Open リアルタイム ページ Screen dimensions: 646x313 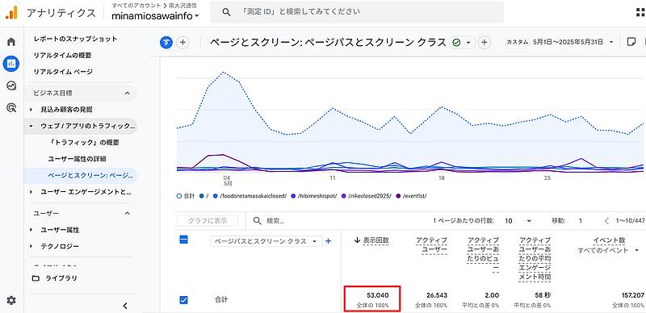click(63, 72)
